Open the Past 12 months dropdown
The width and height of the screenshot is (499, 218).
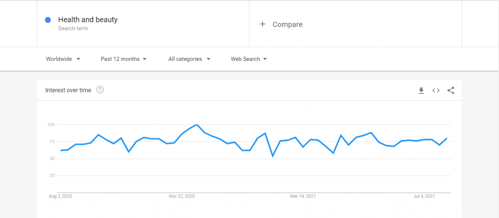123,59
